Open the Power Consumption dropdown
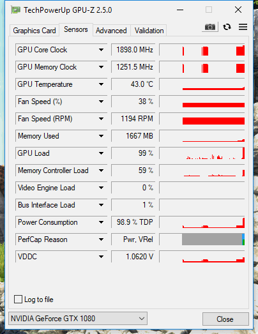Image resolution: width=258 pixels, height=334 pixels. 101,222
